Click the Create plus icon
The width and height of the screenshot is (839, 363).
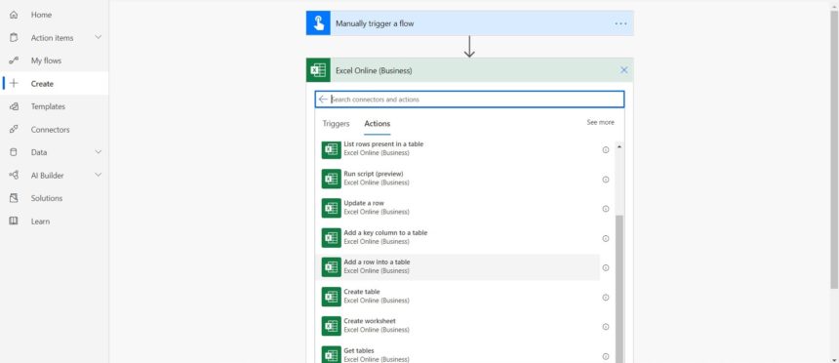tap(14, 84)
